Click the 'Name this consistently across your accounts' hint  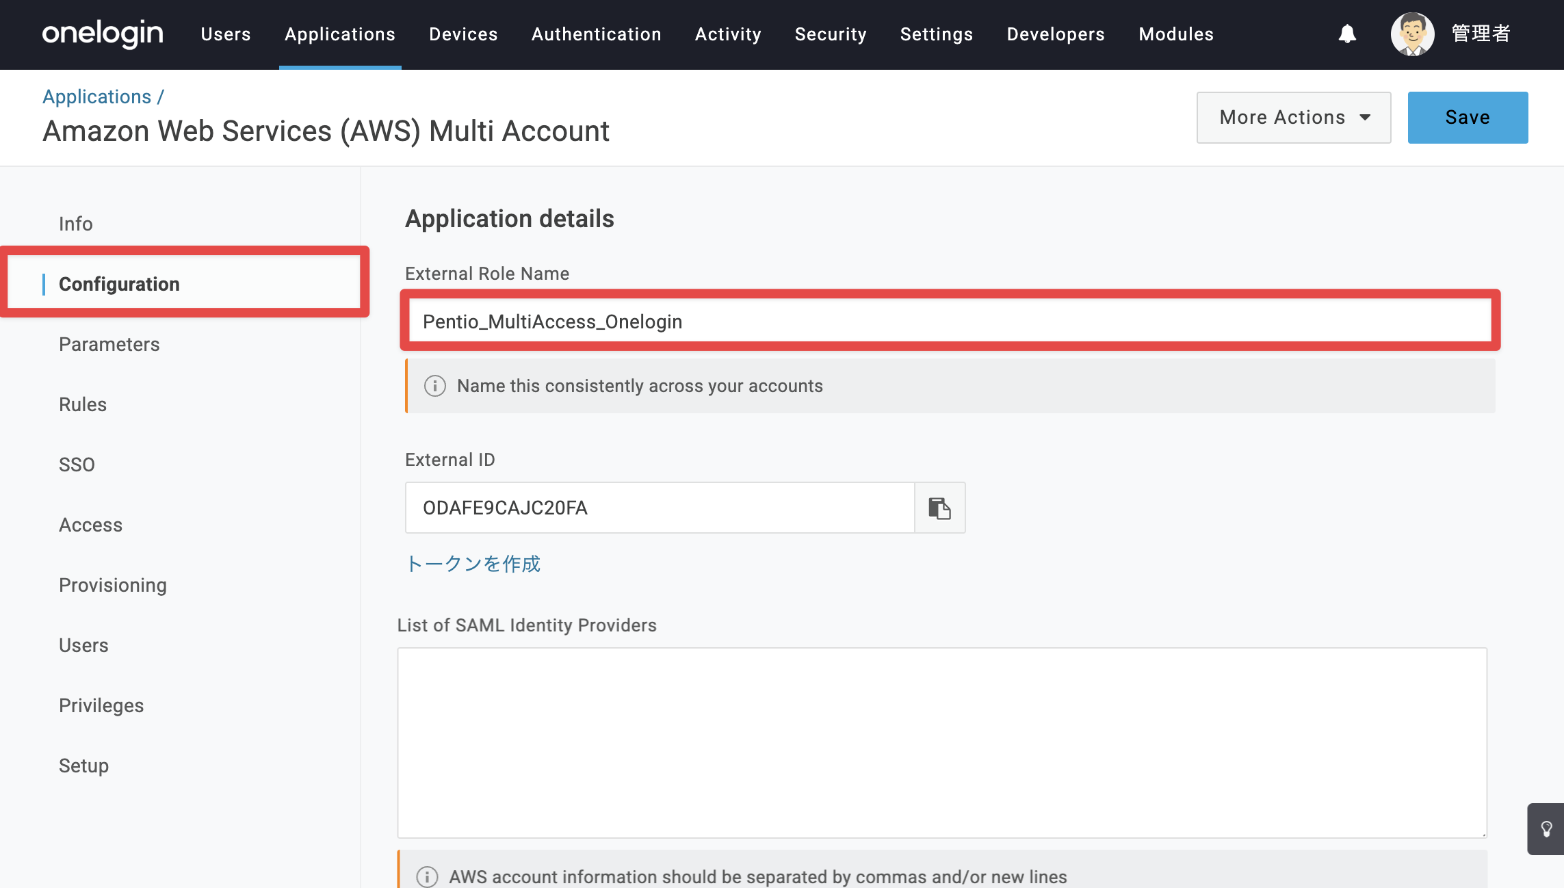click(640, 386)
